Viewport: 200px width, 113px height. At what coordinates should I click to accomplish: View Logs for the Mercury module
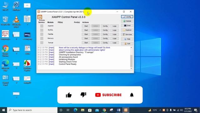(114, 38)
